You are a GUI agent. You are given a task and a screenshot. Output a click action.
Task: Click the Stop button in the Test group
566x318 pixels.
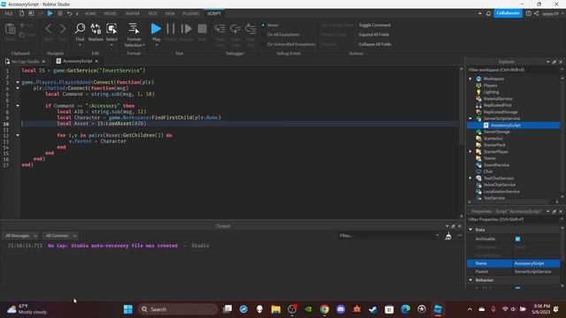pos(203,29)
